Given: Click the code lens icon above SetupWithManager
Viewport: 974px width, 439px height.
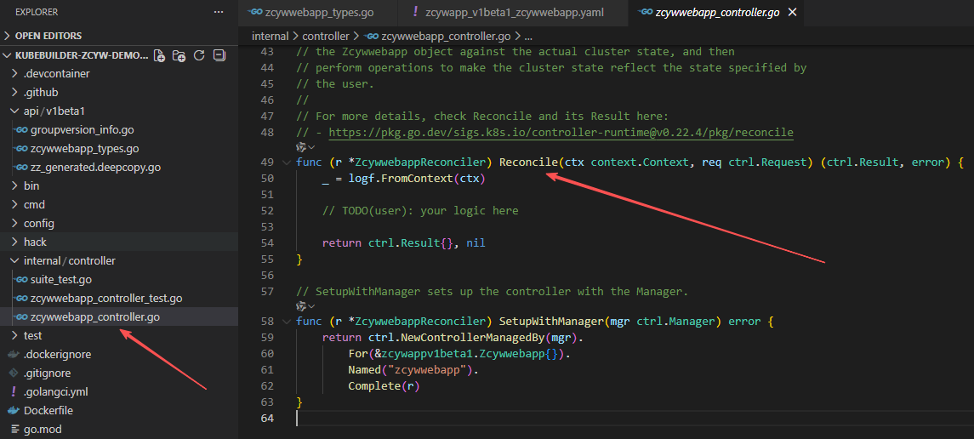Looking at the screenshot, I should (300, 306).
